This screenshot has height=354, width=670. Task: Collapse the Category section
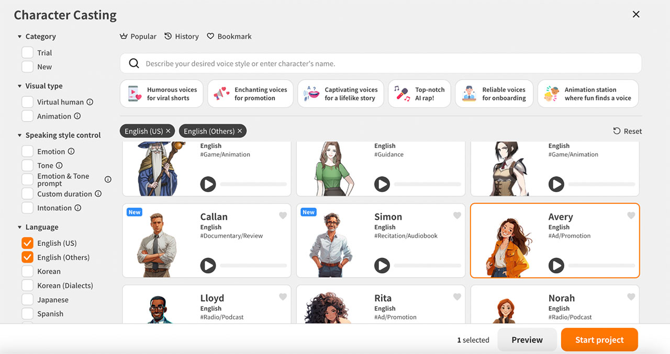click(x=19, y=36)
